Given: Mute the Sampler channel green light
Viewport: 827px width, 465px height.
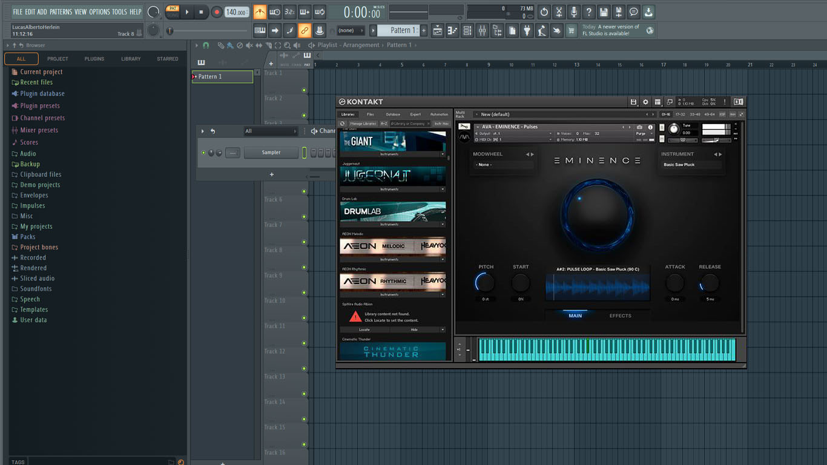Looking at the screenshot, I should [x=203, y=153].
